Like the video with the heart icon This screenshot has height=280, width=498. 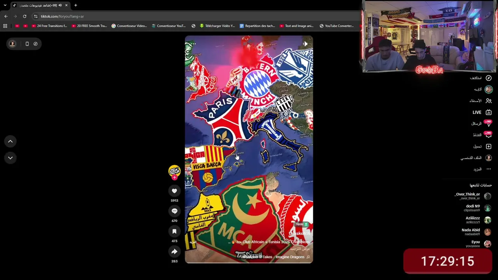(174, 191)
